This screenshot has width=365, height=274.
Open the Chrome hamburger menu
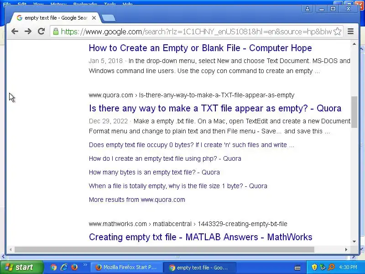[350, 31]
